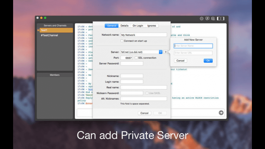Click the Alt. Nicknames field

coord(144,99)
